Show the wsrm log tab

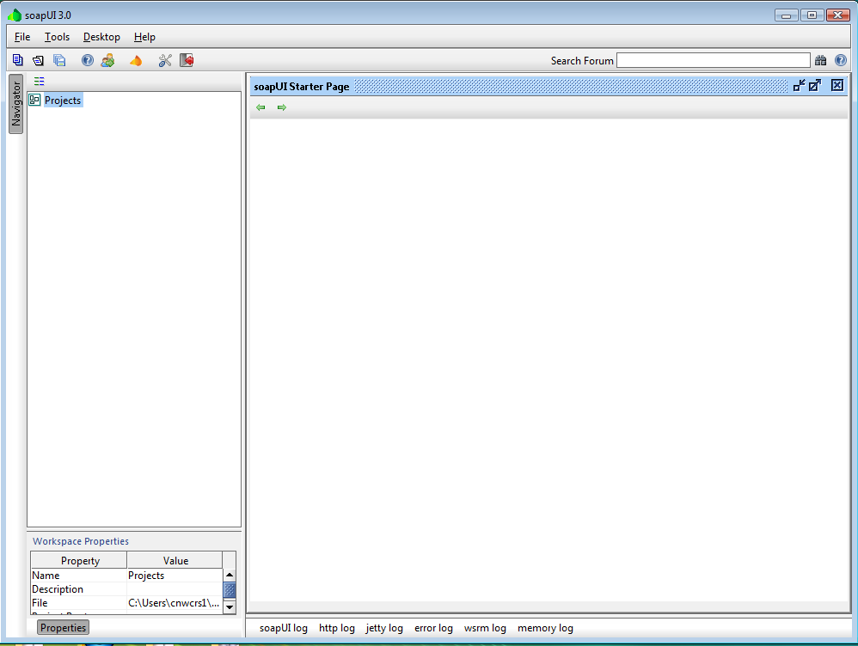click(485, 628)
